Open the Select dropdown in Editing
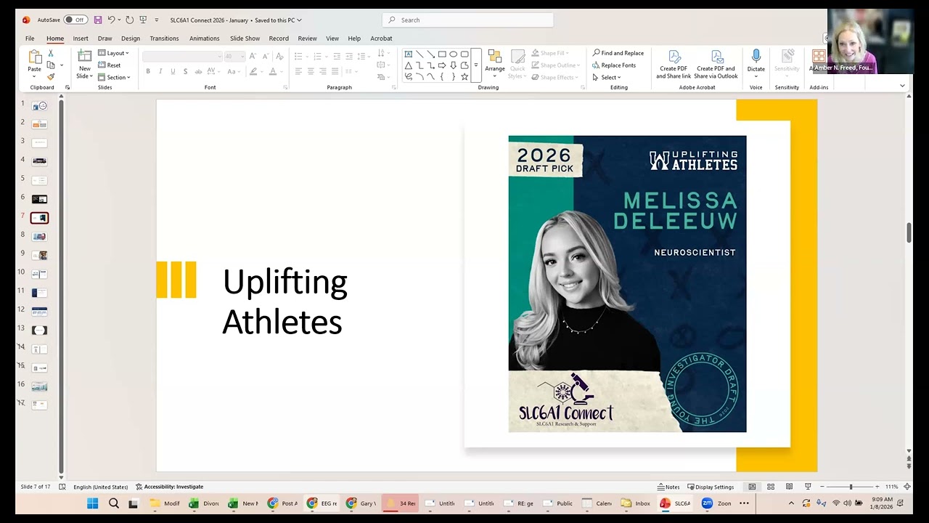The height and width of the screenshot is (523, 929). pyautogui.click(x=607, y=77)
